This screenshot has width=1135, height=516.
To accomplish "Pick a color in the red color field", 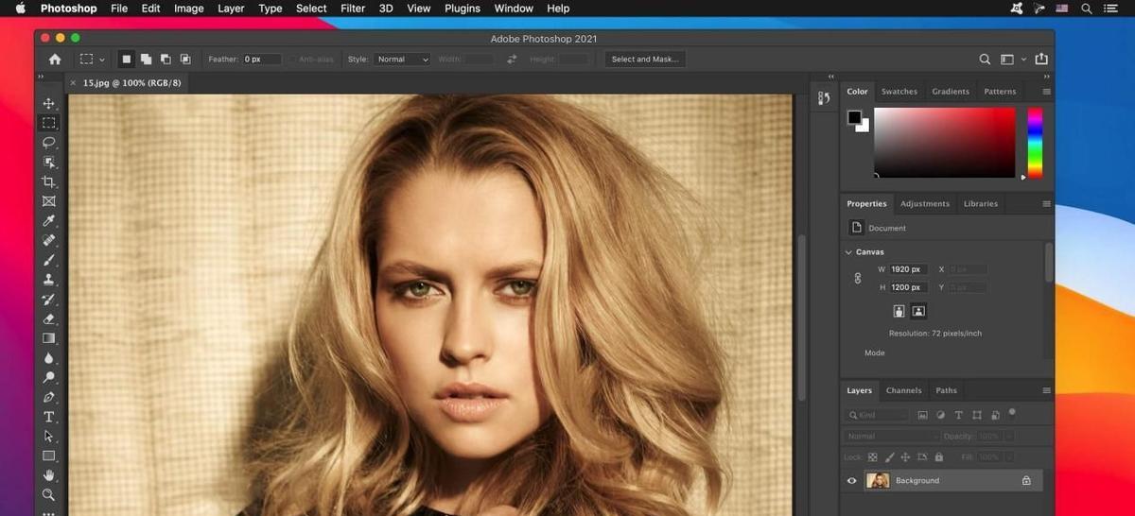I will click(x=945, y=143).
